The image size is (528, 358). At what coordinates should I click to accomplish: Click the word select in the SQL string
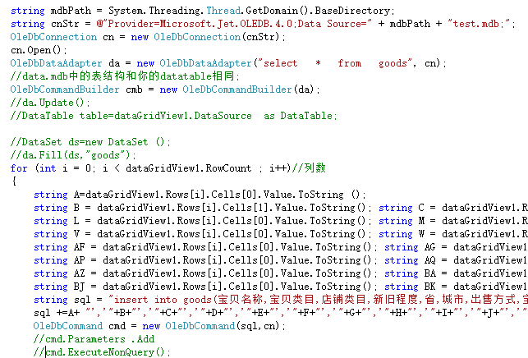281,63
